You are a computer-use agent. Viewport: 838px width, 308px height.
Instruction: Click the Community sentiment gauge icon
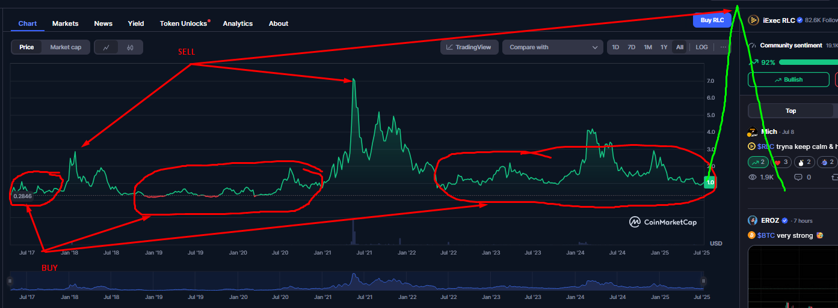pos(752,46)
